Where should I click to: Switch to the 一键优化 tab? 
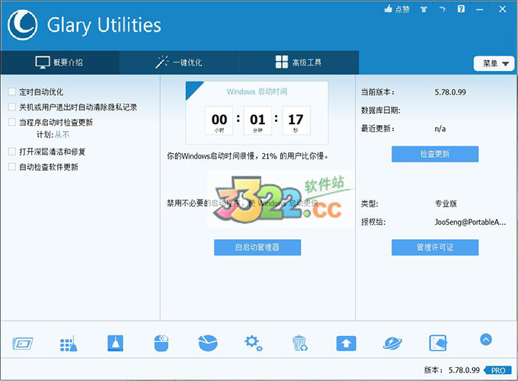pyautogui.click(x=179, y=62)
